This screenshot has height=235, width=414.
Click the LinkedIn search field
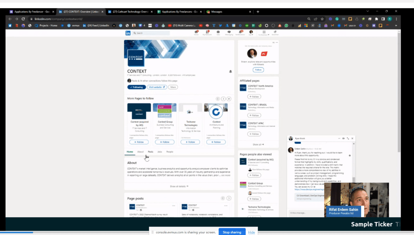[x=151, y=33]
